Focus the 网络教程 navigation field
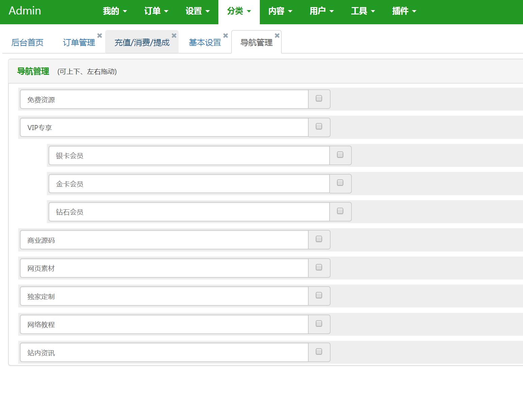Screen dimensions: 523x416 pyautogui.click(x=164, y=324)
